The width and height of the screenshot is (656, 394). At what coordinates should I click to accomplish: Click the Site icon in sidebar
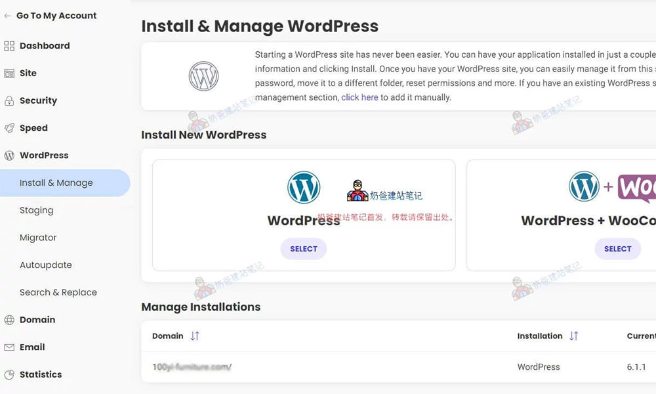point(9,74)
